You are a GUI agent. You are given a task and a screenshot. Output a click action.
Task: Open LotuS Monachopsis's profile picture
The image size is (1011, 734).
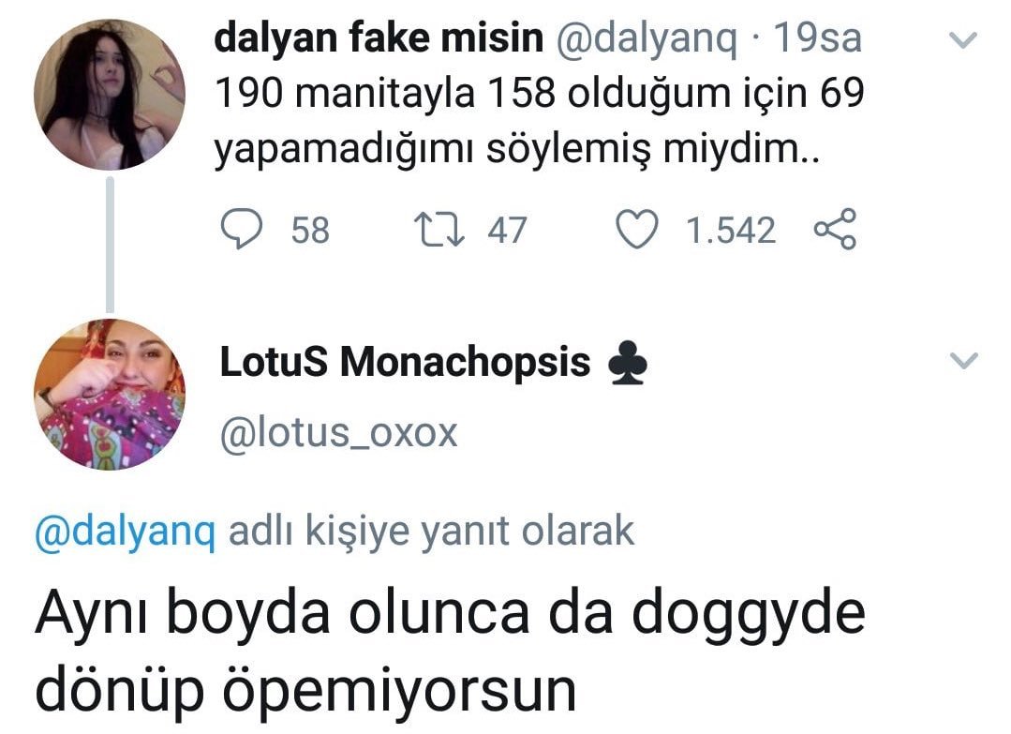(x=110, y=395)
